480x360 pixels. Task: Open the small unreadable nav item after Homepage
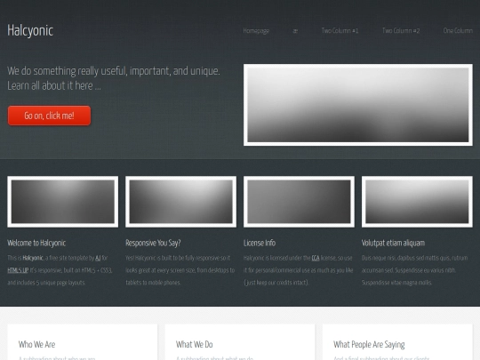pos(295,31)
